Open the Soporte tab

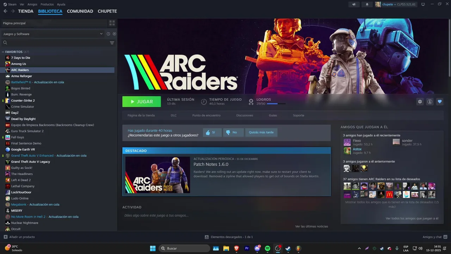(298, 115)
